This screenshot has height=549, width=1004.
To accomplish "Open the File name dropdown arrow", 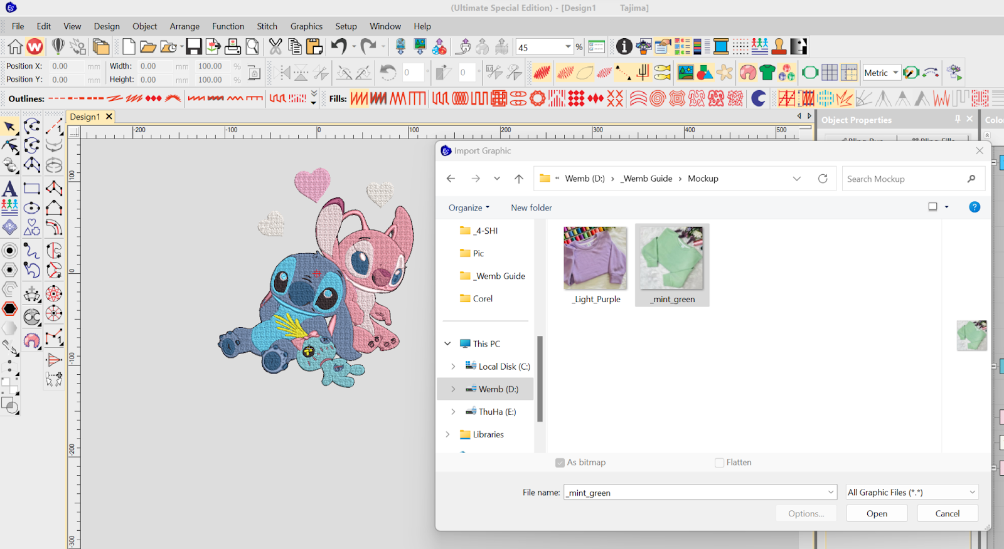I will point(831,493).
